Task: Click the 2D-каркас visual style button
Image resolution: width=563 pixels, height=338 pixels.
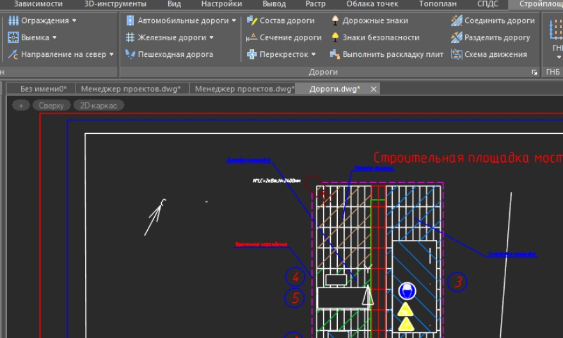Action: (x=99, y=106)
